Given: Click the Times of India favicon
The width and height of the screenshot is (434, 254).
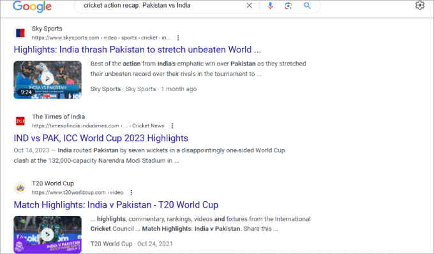Looking at the screenshot, I should click(x=20, y=121).
